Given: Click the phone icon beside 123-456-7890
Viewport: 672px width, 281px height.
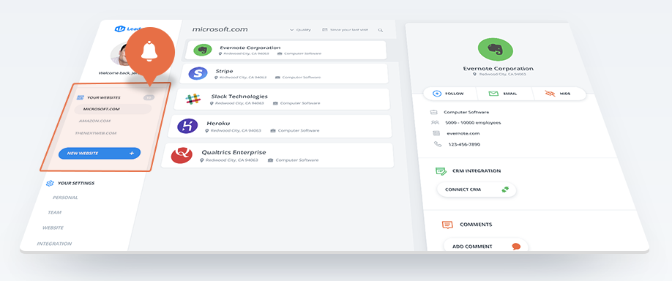Looking at the screenshot, I should pos(437,144).
